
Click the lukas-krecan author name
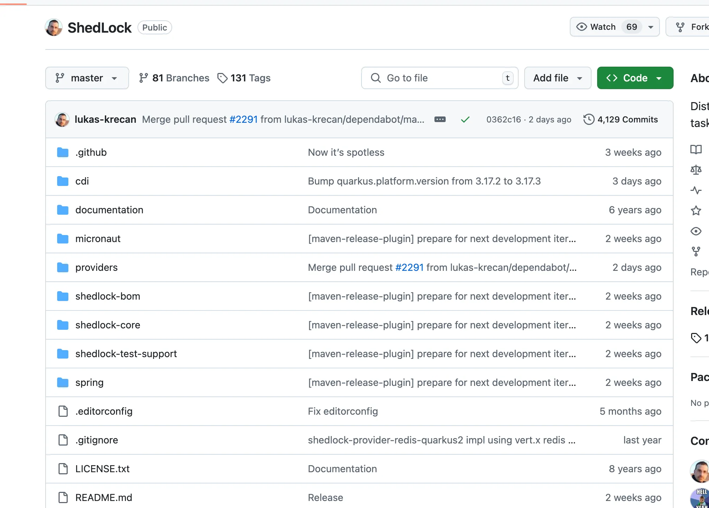105,120
